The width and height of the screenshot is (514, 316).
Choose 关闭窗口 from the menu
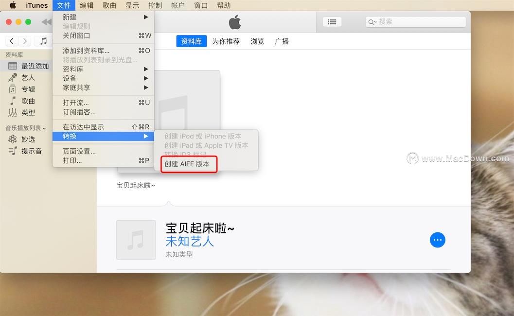[103, 35]
